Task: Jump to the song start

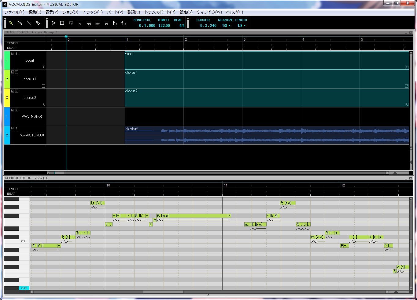Action: (80, 23)
